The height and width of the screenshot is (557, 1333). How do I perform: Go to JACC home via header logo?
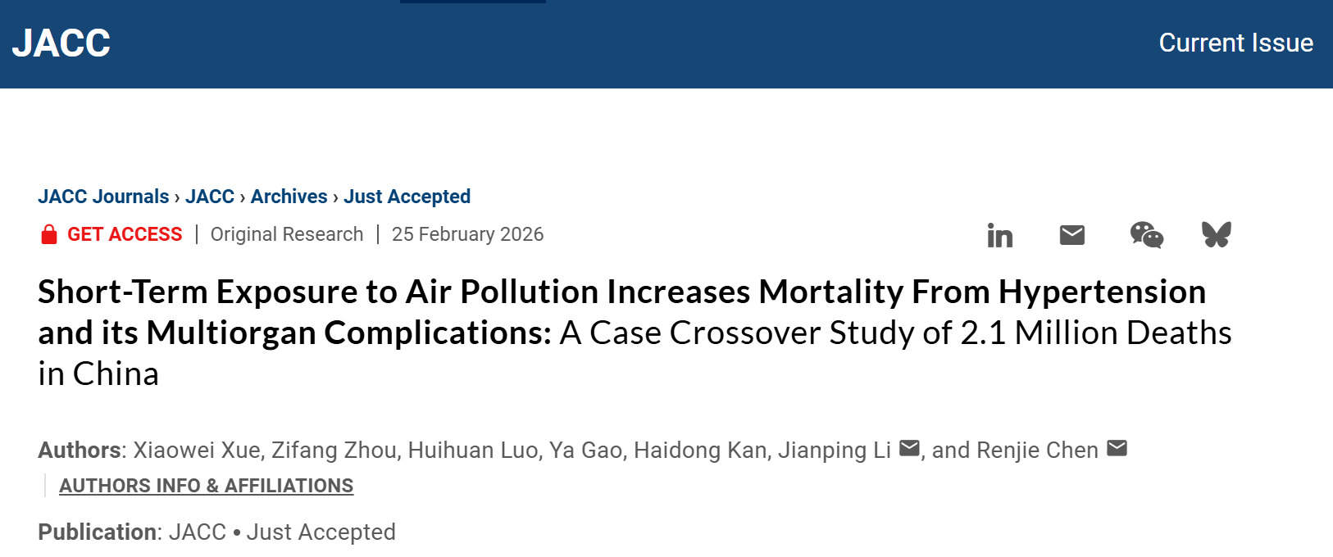[61, 43]
